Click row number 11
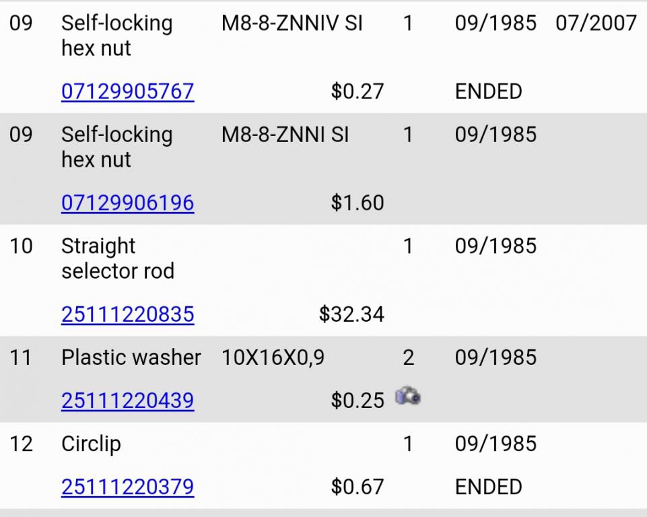This screenshot has height=517, width=647. coord(21,357)
